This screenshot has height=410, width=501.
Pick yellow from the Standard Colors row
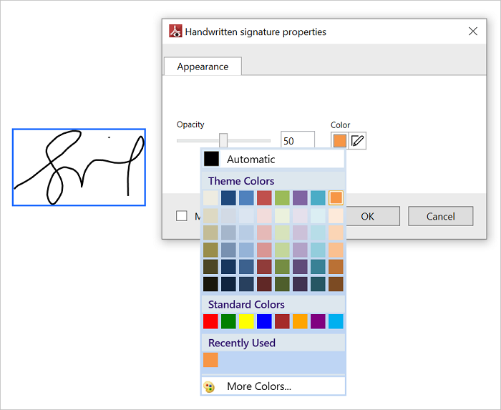246,321
